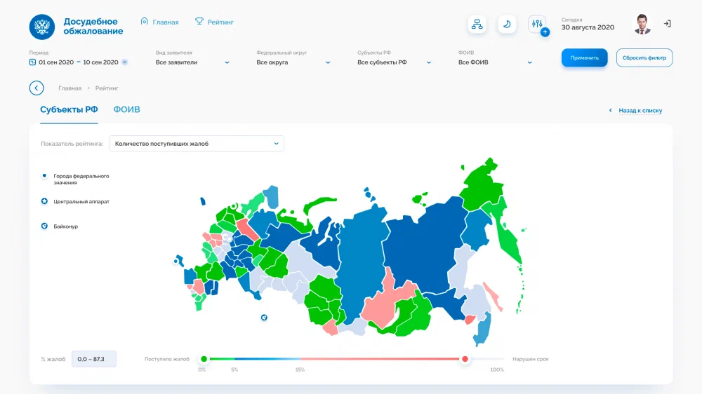The width and height of the screenshot is (702, 394).
Task: Select the Sakhalin island pink region
Action: (493, 297)
